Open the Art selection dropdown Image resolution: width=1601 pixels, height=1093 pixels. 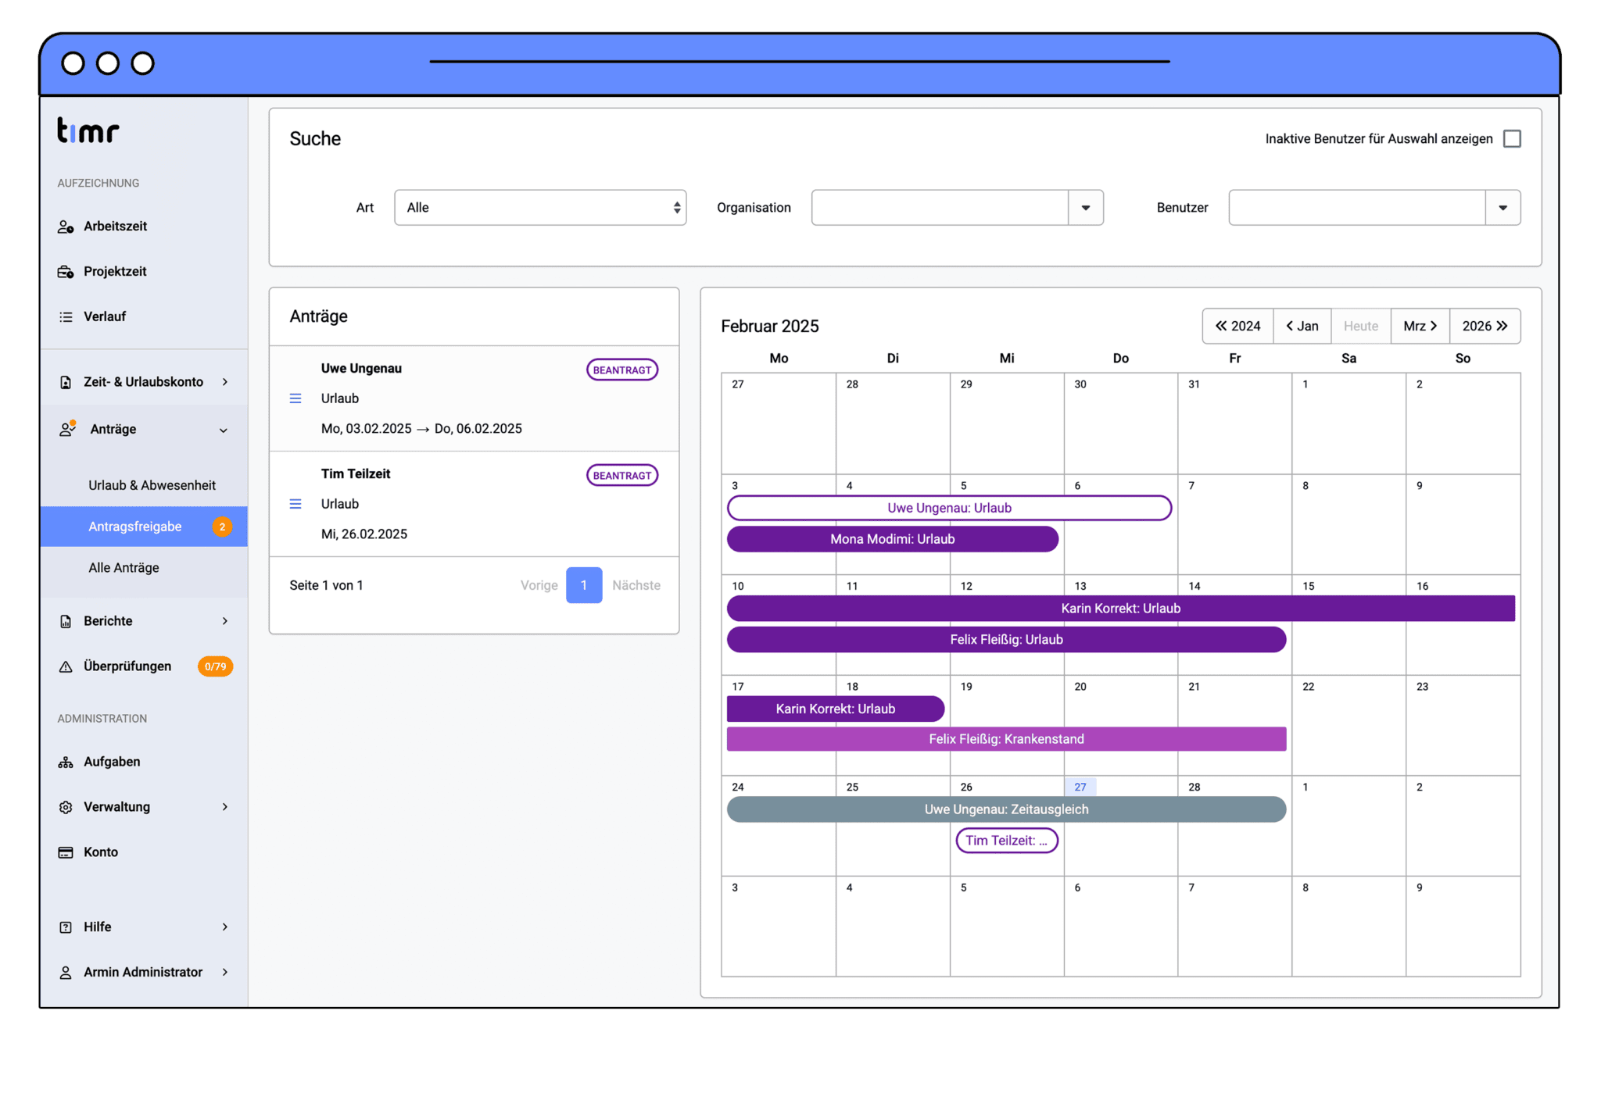(x=540, y=208)
